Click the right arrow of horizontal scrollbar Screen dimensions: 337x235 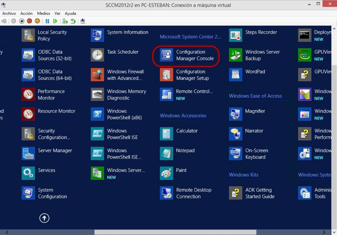point(324,232)
